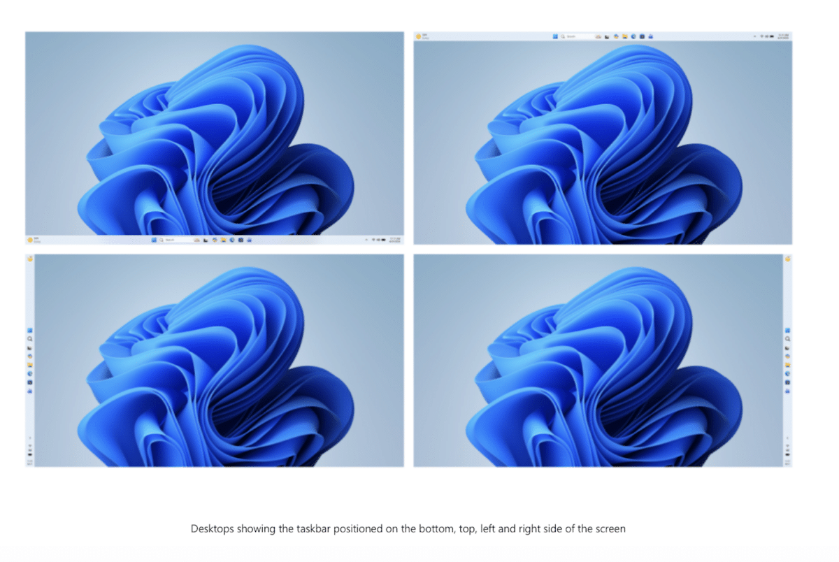
Task: Open Search magnifier on the left vertical taskbar
Action: pyautogui.click(x=30, y=339)
